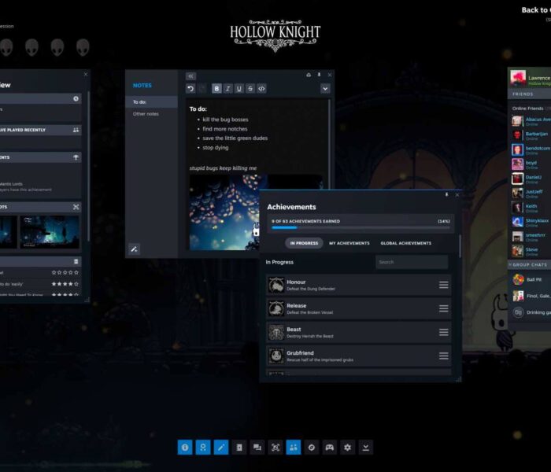Open the Drinking group chat
Screen dimensions: 551x472
[531, 312]
